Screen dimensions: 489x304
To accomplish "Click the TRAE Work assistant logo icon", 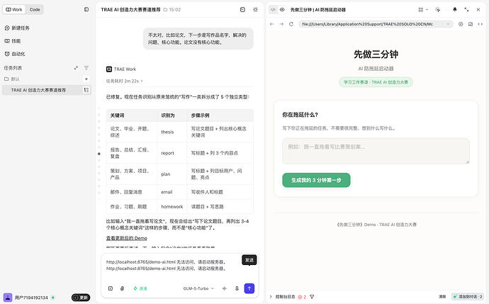I will (109, 69).
